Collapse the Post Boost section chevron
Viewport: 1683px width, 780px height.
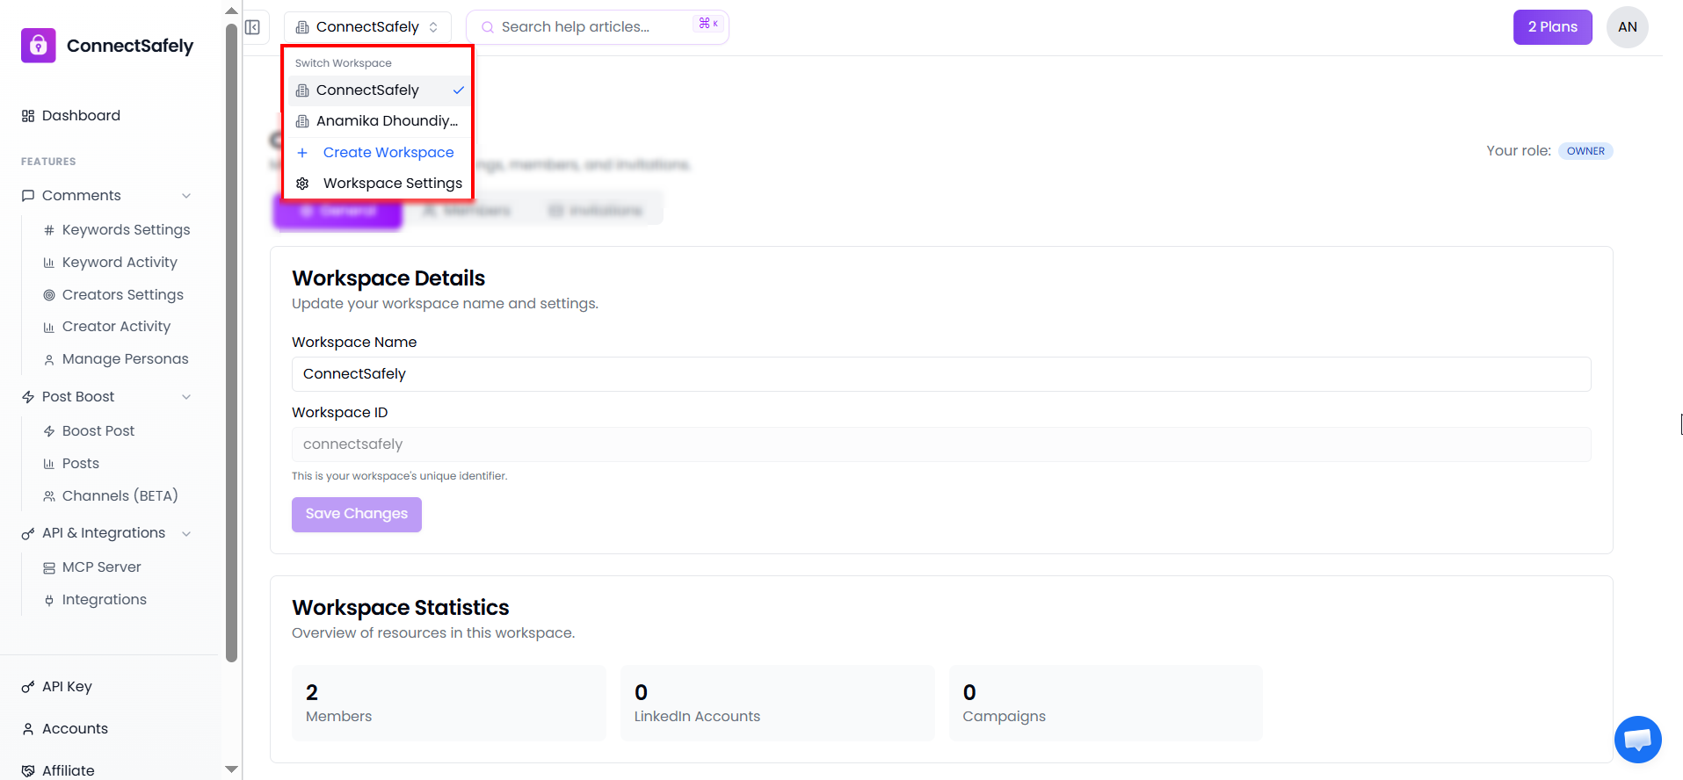click(186, 397)
